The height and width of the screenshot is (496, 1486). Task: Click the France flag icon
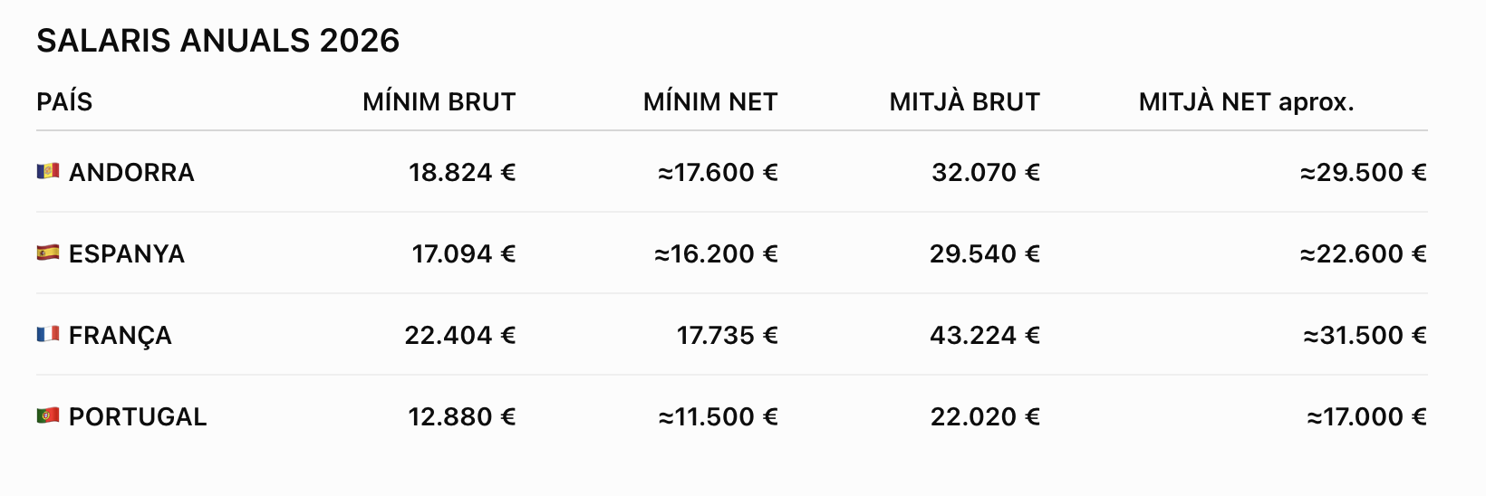pos(48,334)
